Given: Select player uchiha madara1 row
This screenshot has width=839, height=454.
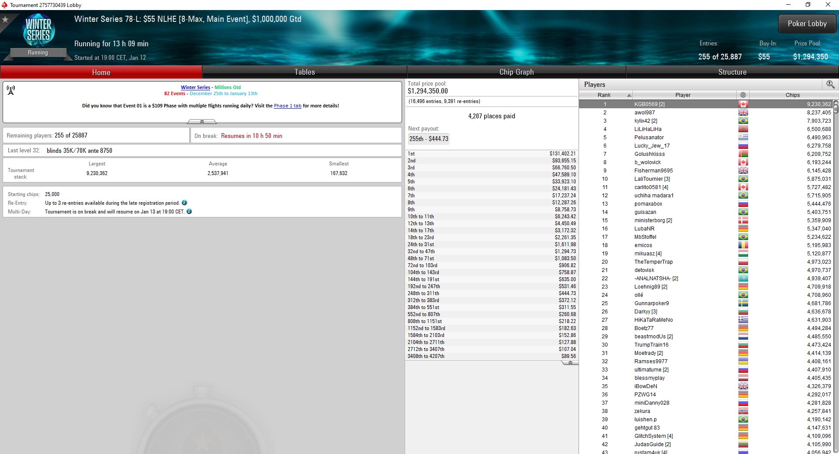Looking at the screenshot, I should [706, 196].
